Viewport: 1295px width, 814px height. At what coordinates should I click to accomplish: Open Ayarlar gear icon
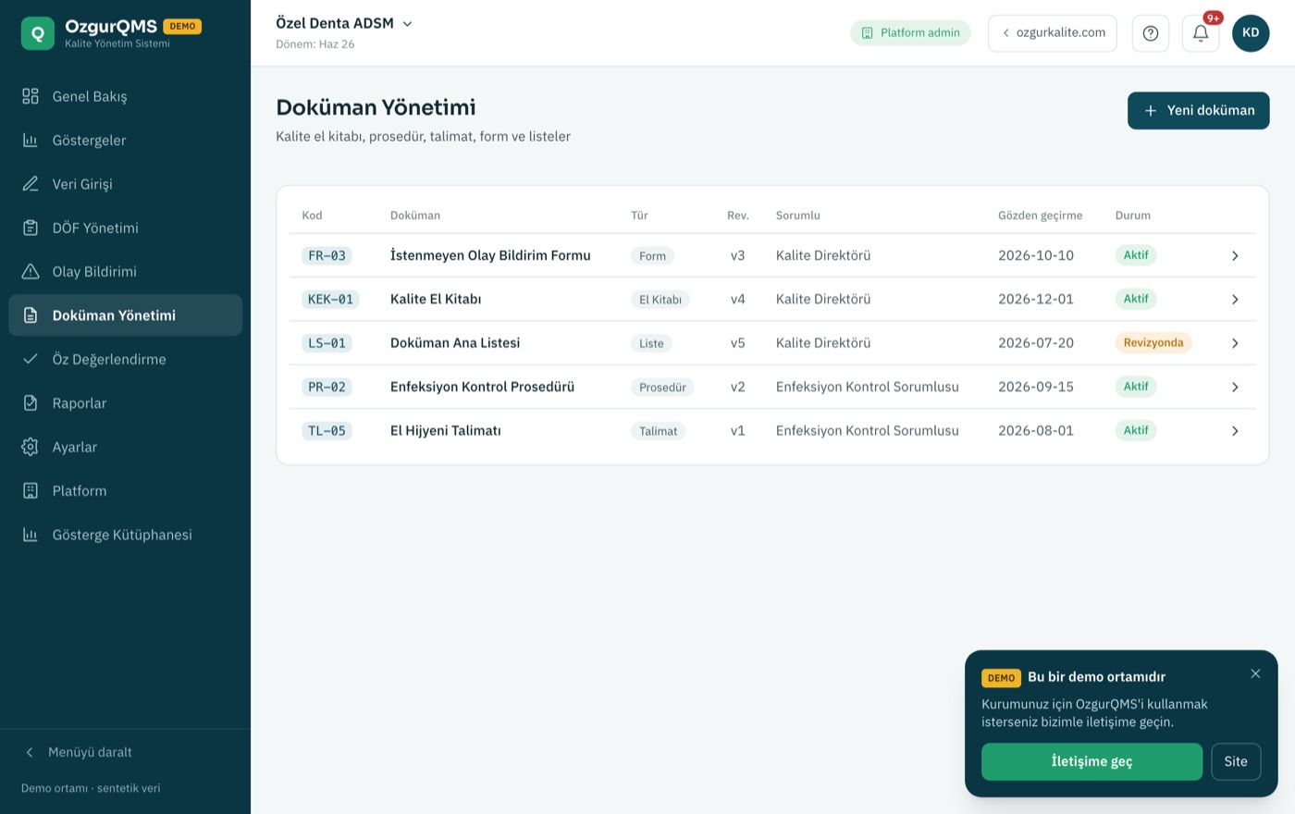(x=31, y=447)
